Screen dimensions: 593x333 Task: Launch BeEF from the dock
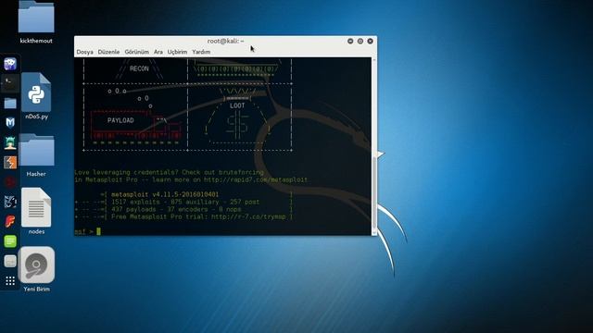(10, 202)
